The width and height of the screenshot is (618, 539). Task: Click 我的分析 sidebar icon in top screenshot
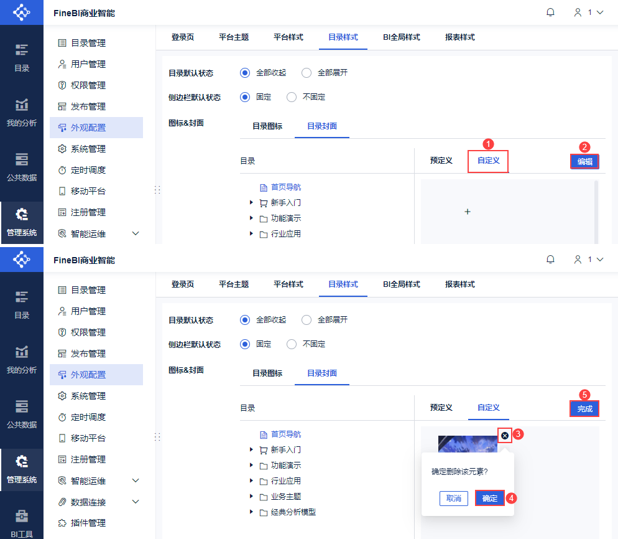[x=22, y=113]
